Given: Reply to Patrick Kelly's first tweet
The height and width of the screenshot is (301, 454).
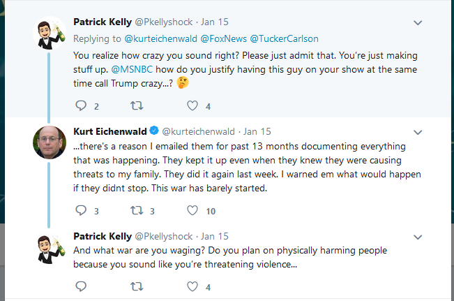Looking at the screenshot, I should (81, 106).
